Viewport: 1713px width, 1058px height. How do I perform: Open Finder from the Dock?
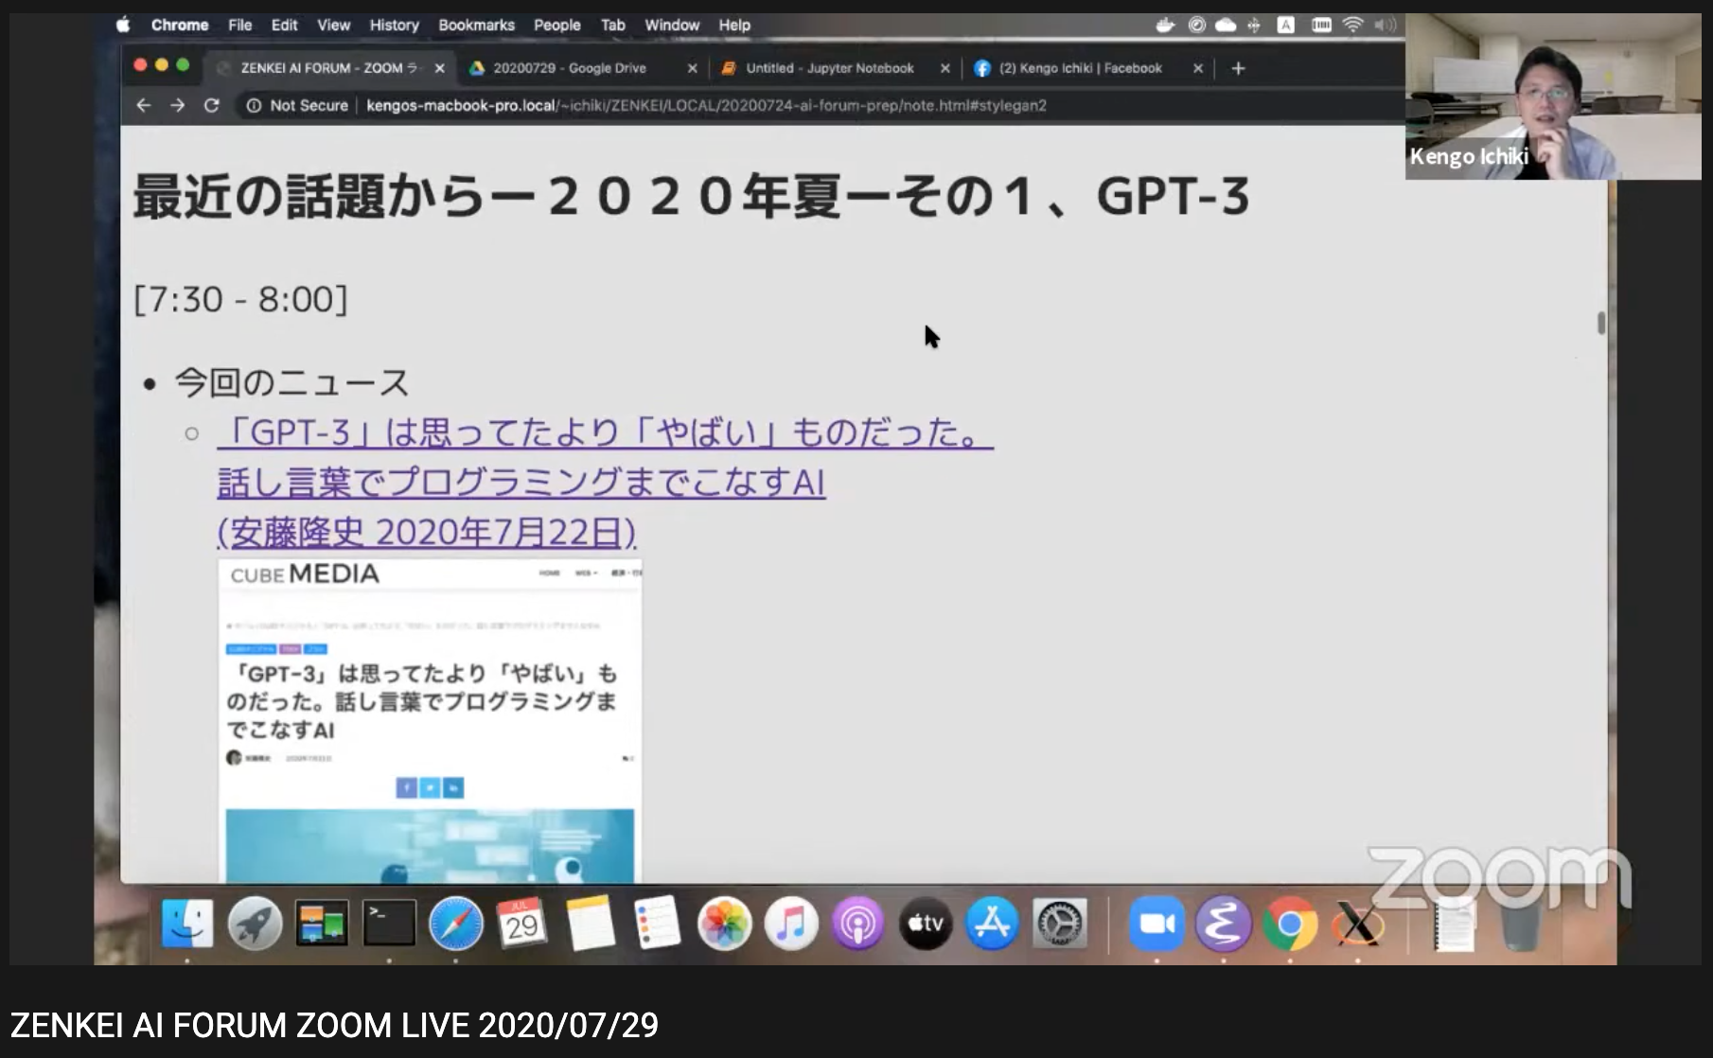(x=187, y=924)
